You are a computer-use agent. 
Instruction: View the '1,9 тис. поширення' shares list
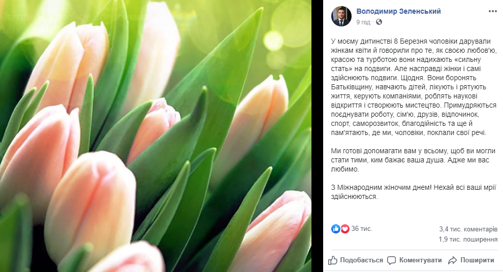pos(468,240)
